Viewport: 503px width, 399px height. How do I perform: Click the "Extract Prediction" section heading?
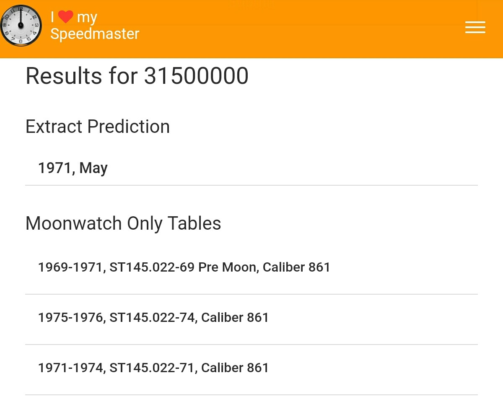(98, 127)
